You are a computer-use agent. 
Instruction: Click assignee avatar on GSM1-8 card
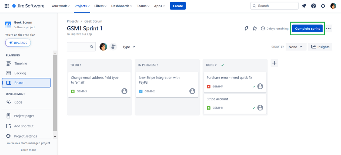[260, 108]
